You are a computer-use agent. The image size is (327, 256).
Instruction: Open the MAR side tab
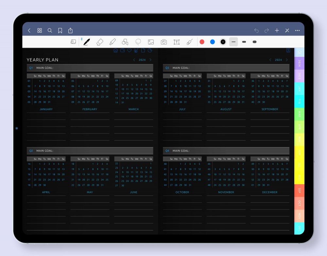pyautogui.click(x=300, y=114)
